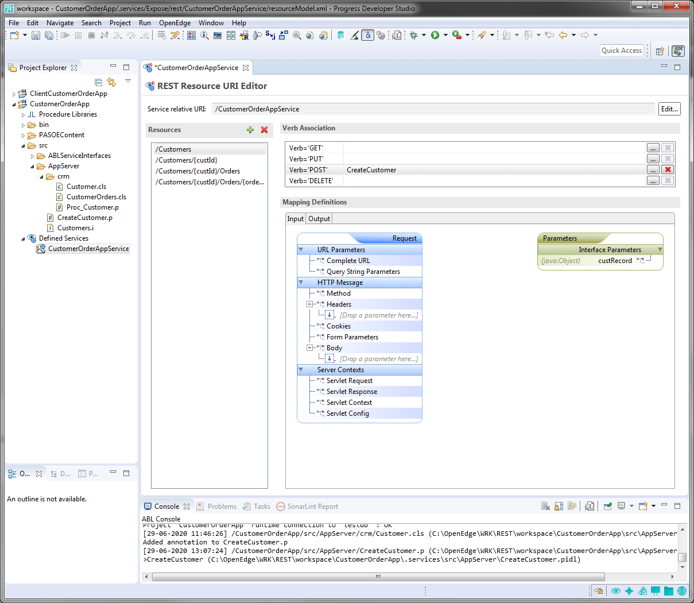Select the OpenEdge perspective icon

[678, 51]
